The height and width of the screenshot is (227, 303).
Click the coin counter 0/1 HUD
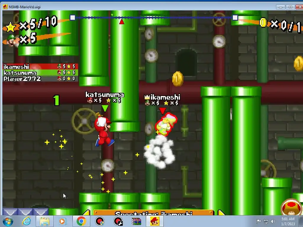pos(280,25)
